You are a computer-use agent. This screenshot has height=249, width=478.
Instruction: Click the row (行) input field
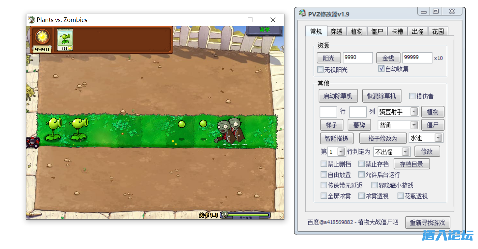click(x=328, y=112)
